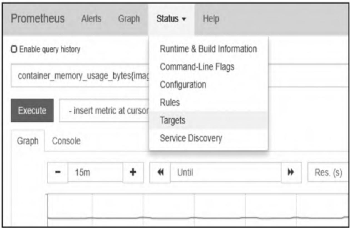Go to Service Discovery
The image size is (350, 228).
coord(191,138)
